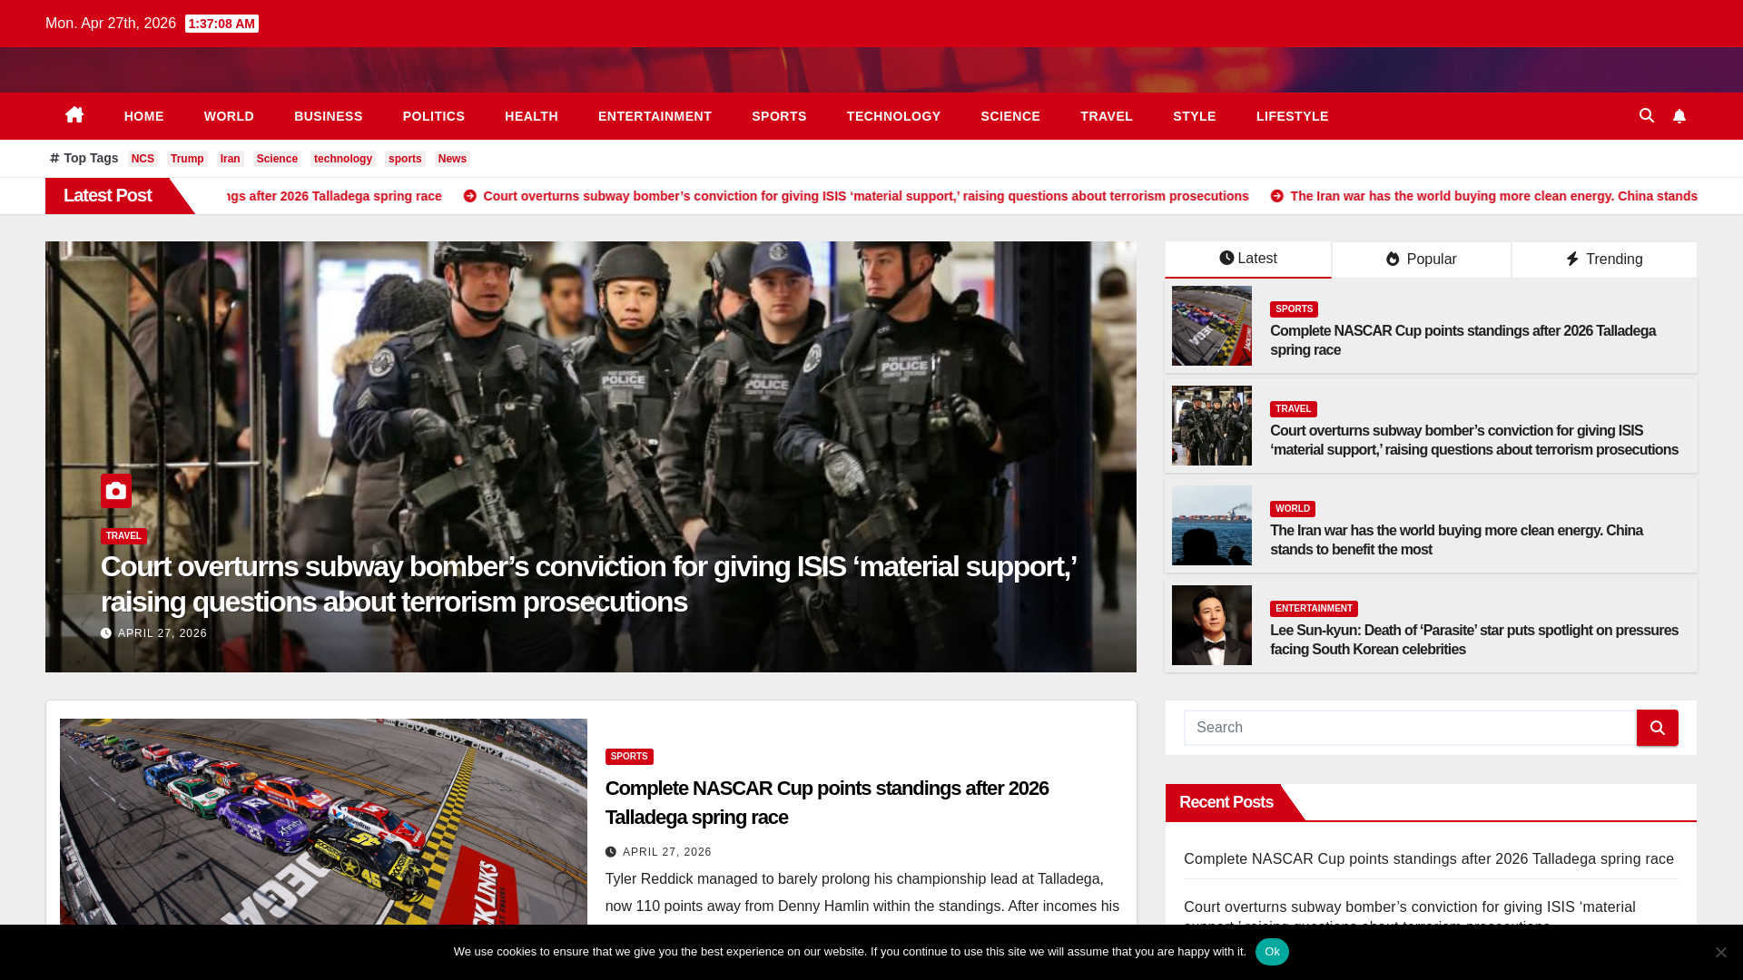Open the STYLE menu item
Image resolution: width=1743 pixels, height=980 pixels.
click(1195, 116)
